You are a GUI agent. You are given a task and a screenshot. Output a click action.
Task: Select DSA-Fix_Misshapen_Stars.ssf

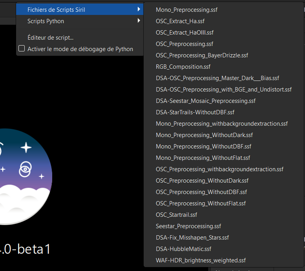pyautogui.click(x=192, y=237)
